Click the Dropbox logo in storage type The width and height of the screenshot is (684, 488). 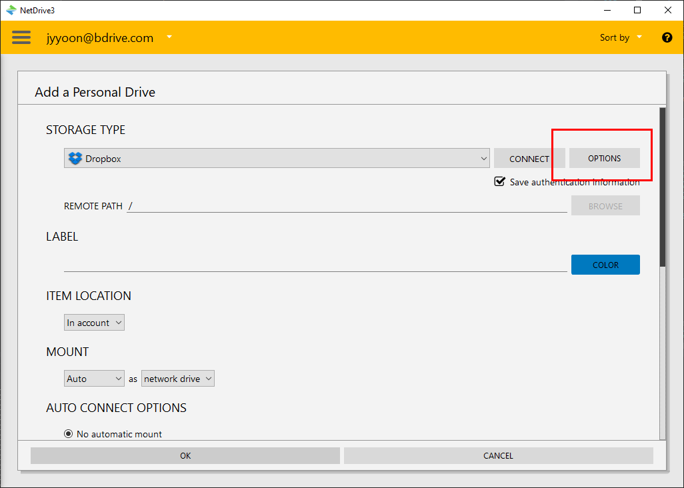pyautogui.click(x=75, y=158)
